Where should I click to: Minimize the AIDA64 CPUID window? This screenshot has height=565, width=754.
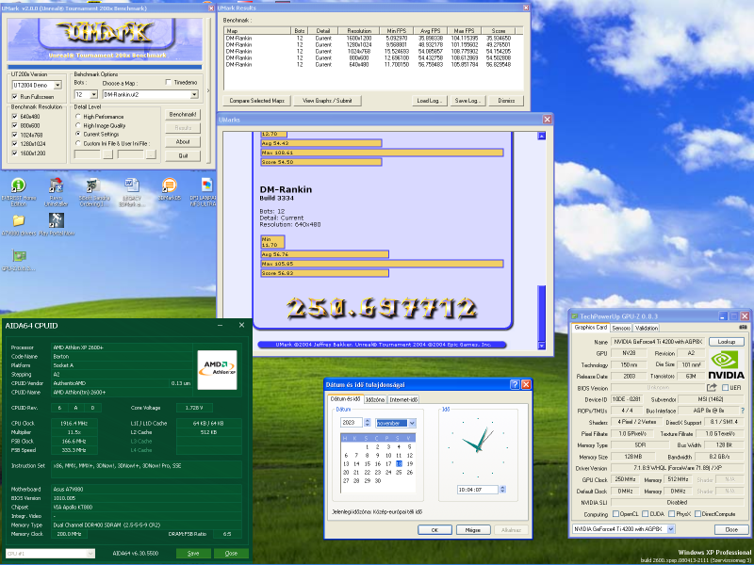click(x=221, y=325)
